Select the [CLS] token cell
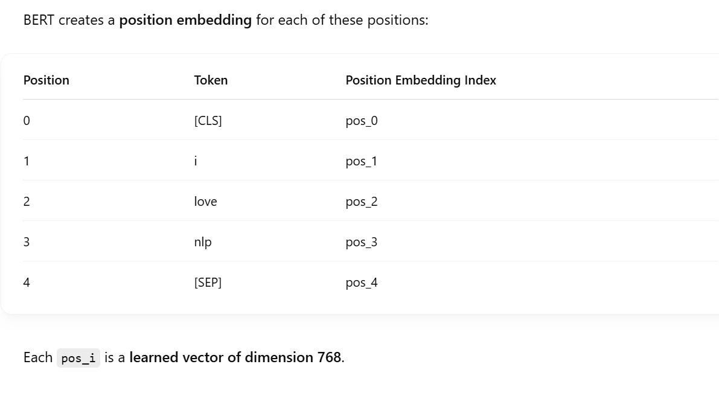The image size is (719, 399). 208,121
